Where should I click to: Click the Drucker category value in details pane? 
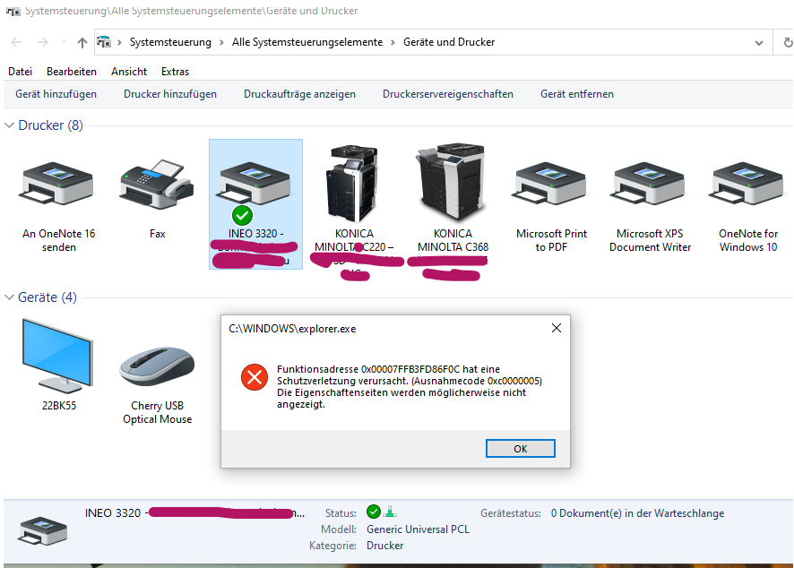click(x=385, y=546)
